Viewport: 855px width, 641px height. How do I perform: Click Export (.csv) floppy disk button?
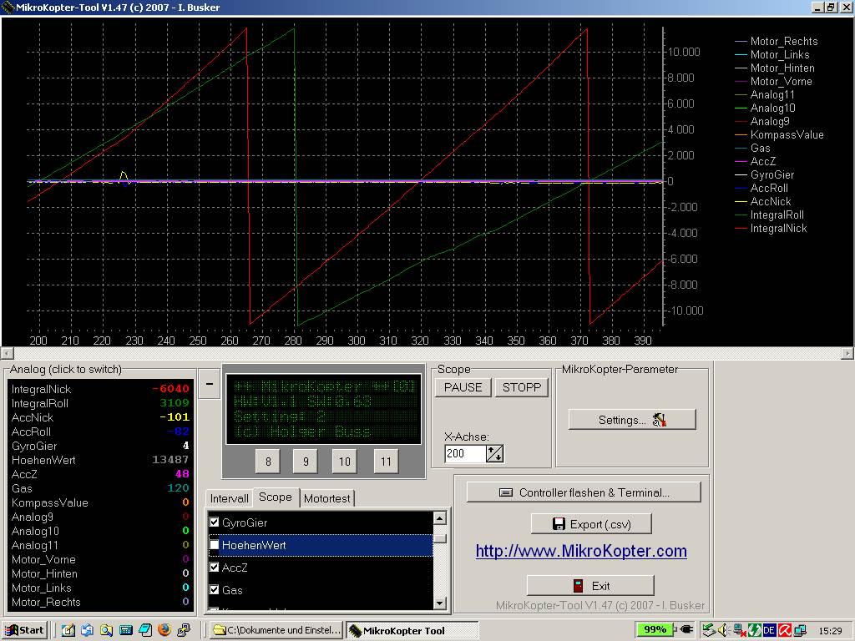[x=590, y=524]
